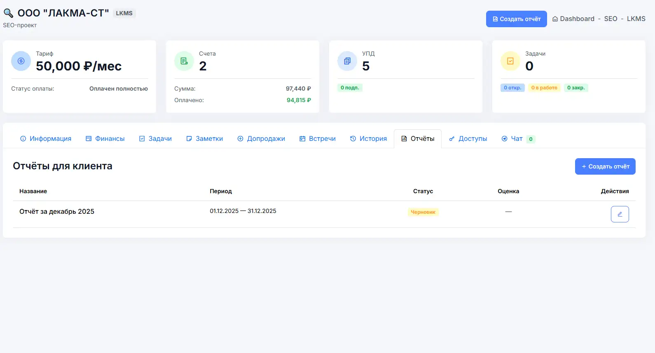
Task: Click the Черновик status badge
Action: (x=423, y=212)
